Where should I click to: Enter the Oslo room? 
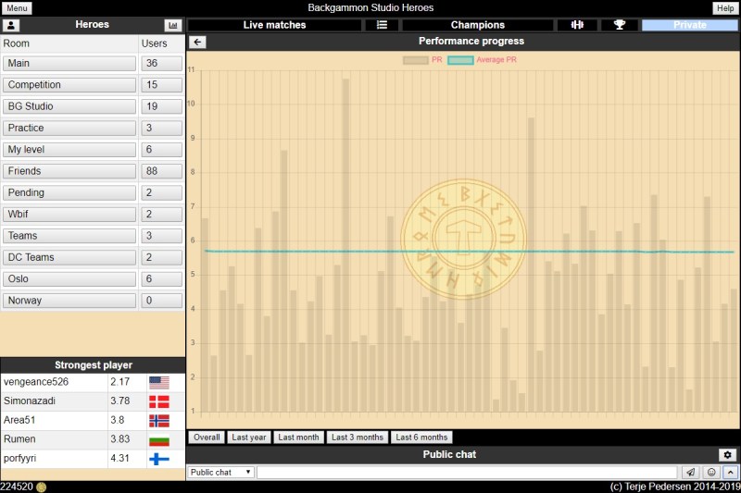69,278
